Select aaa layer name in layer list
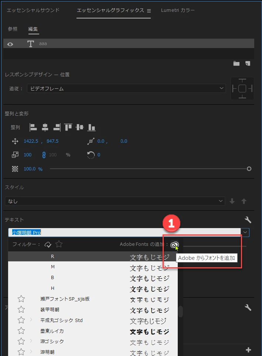 click(43, 44)
